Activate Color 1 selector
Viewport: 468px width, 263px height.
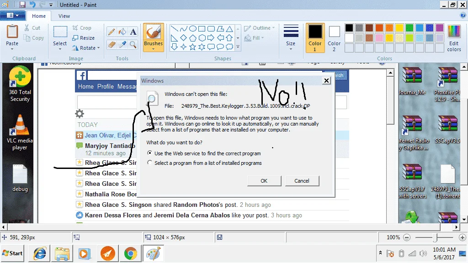click(315, 38)
